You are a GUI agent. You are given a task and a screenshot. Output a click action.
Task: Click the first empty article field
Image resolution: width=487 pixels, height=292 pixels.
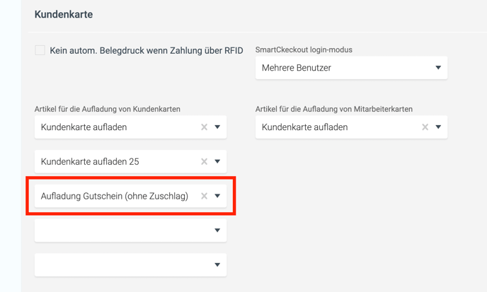[130, 230]
